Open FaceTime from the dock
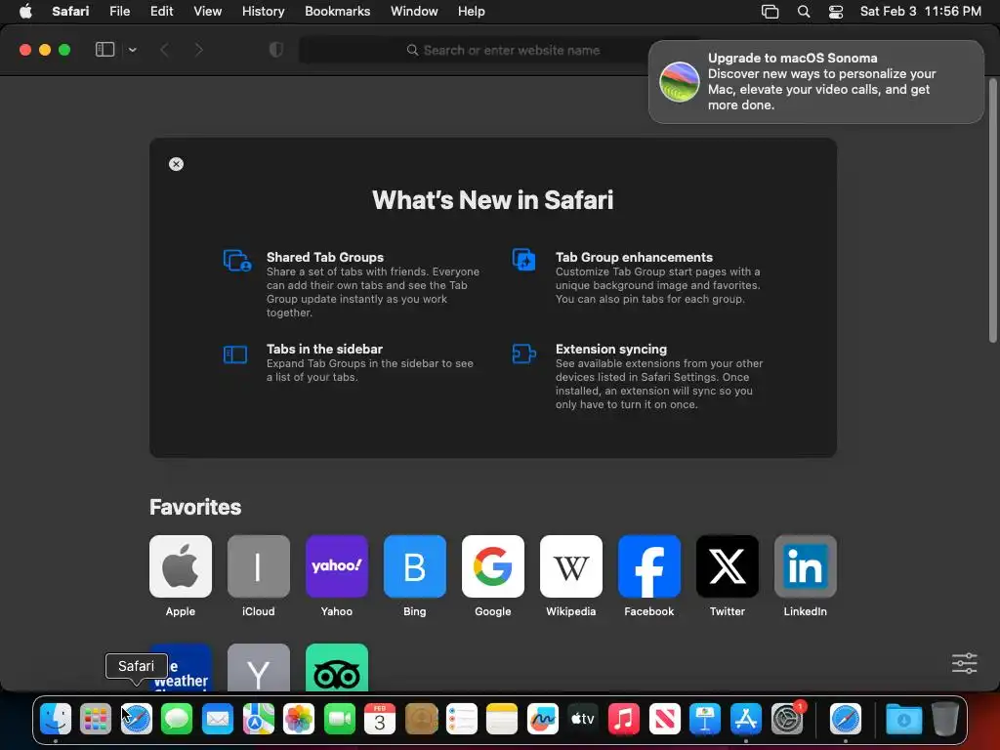The height and width of the screenshot is (750, 1000). pyautogui.click(x=339, y=720)
